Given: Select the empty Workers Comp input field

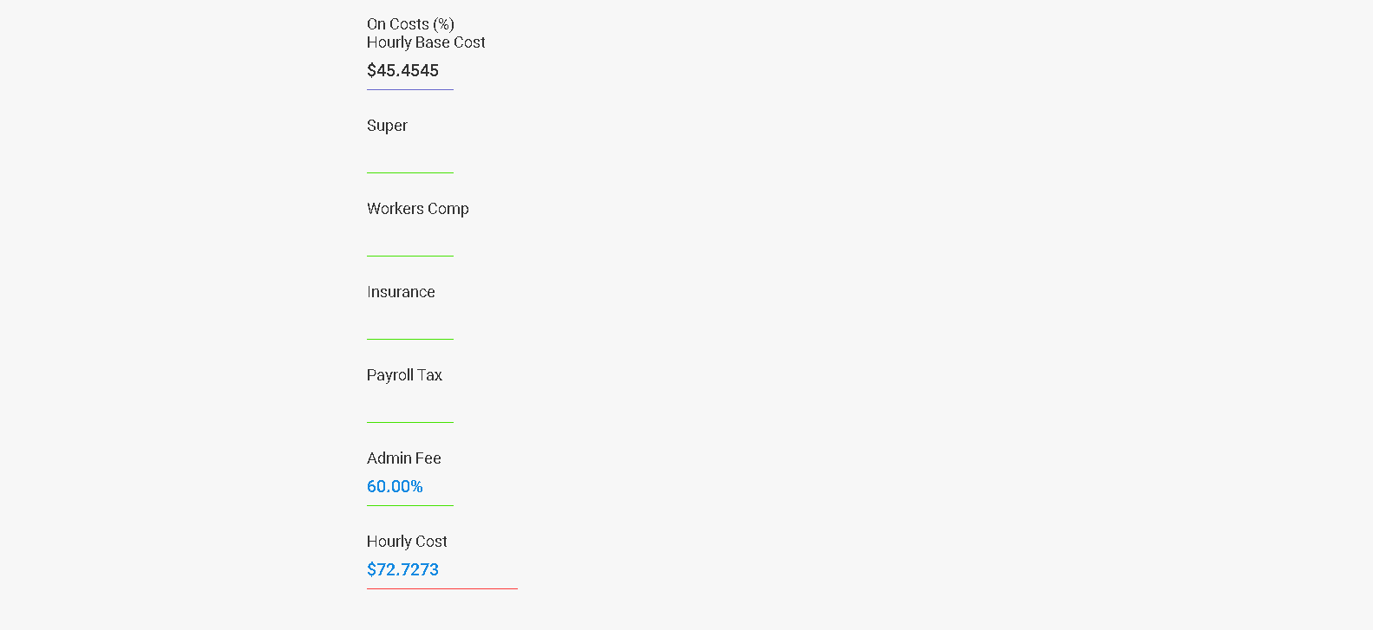Looking at the screenshot, I should 409,237.
